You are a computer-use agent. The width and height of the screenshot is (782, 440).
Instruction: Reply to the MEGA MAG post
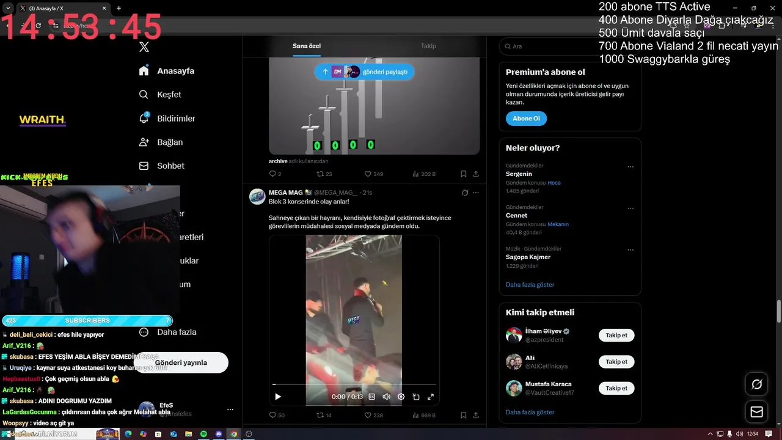(x=277, y=415)
